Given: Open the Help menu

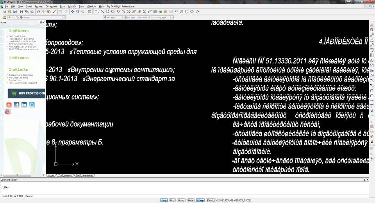Looking at the screenshot, I should (x=102, y=7).
